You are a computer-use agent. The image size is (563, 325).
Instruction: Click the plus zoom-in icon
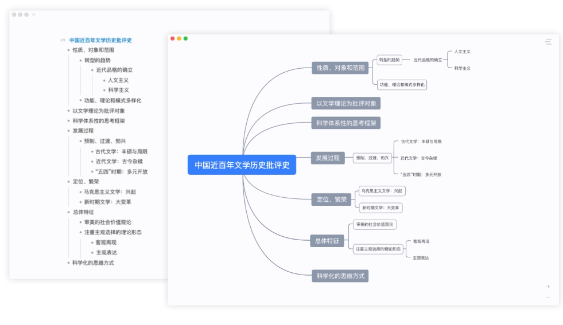point(548,287)
